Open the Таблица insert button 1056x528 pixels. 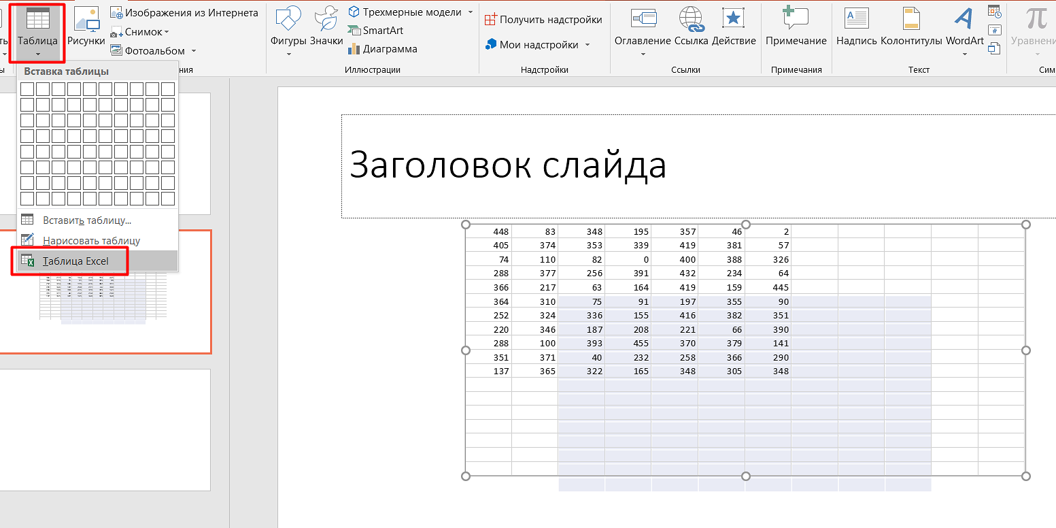pyautogui.click(x=38, y=32)
